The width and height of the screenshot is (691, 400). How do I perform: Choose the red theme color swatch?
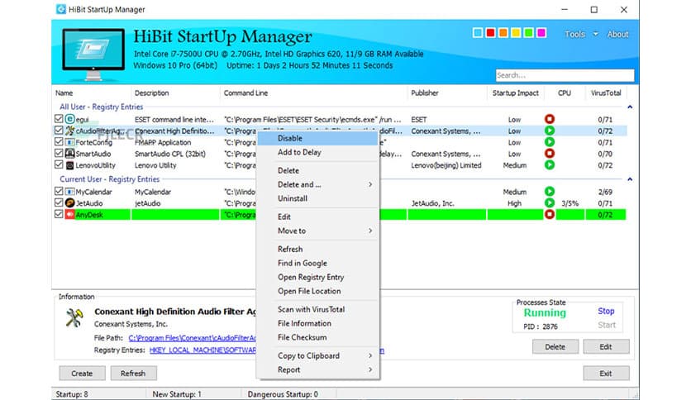490,32
